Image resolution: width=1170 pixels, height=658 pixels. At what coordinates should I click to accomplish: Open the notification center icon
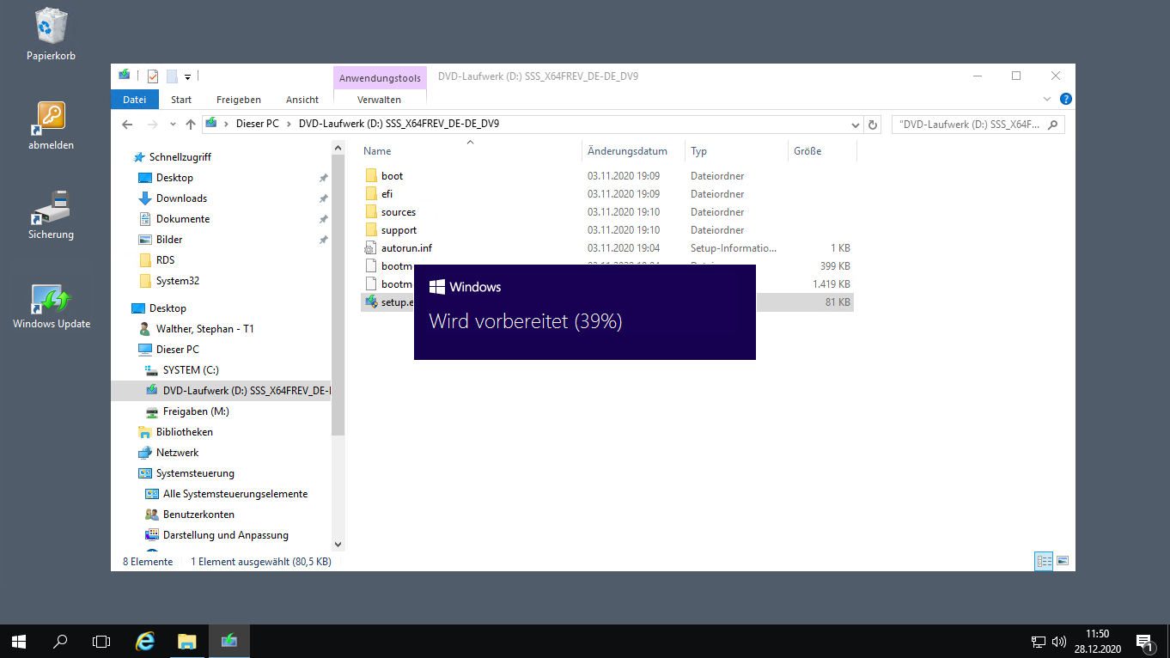pyautogui.click(x=1145, y=642)
